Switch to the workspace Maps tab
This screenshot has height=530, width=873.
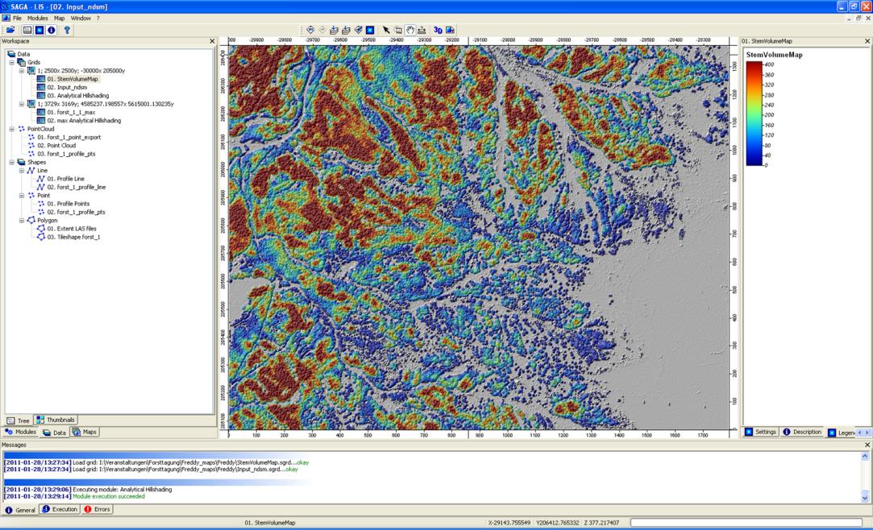point(85,432)
